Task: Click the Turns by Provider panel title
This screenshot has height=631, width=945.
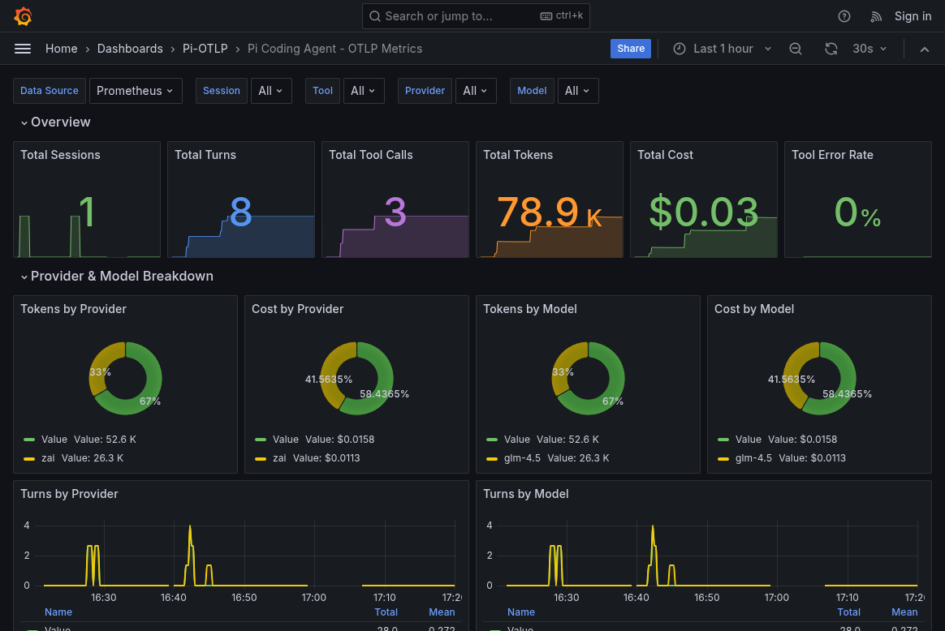Action: click(x=69, y=494)
